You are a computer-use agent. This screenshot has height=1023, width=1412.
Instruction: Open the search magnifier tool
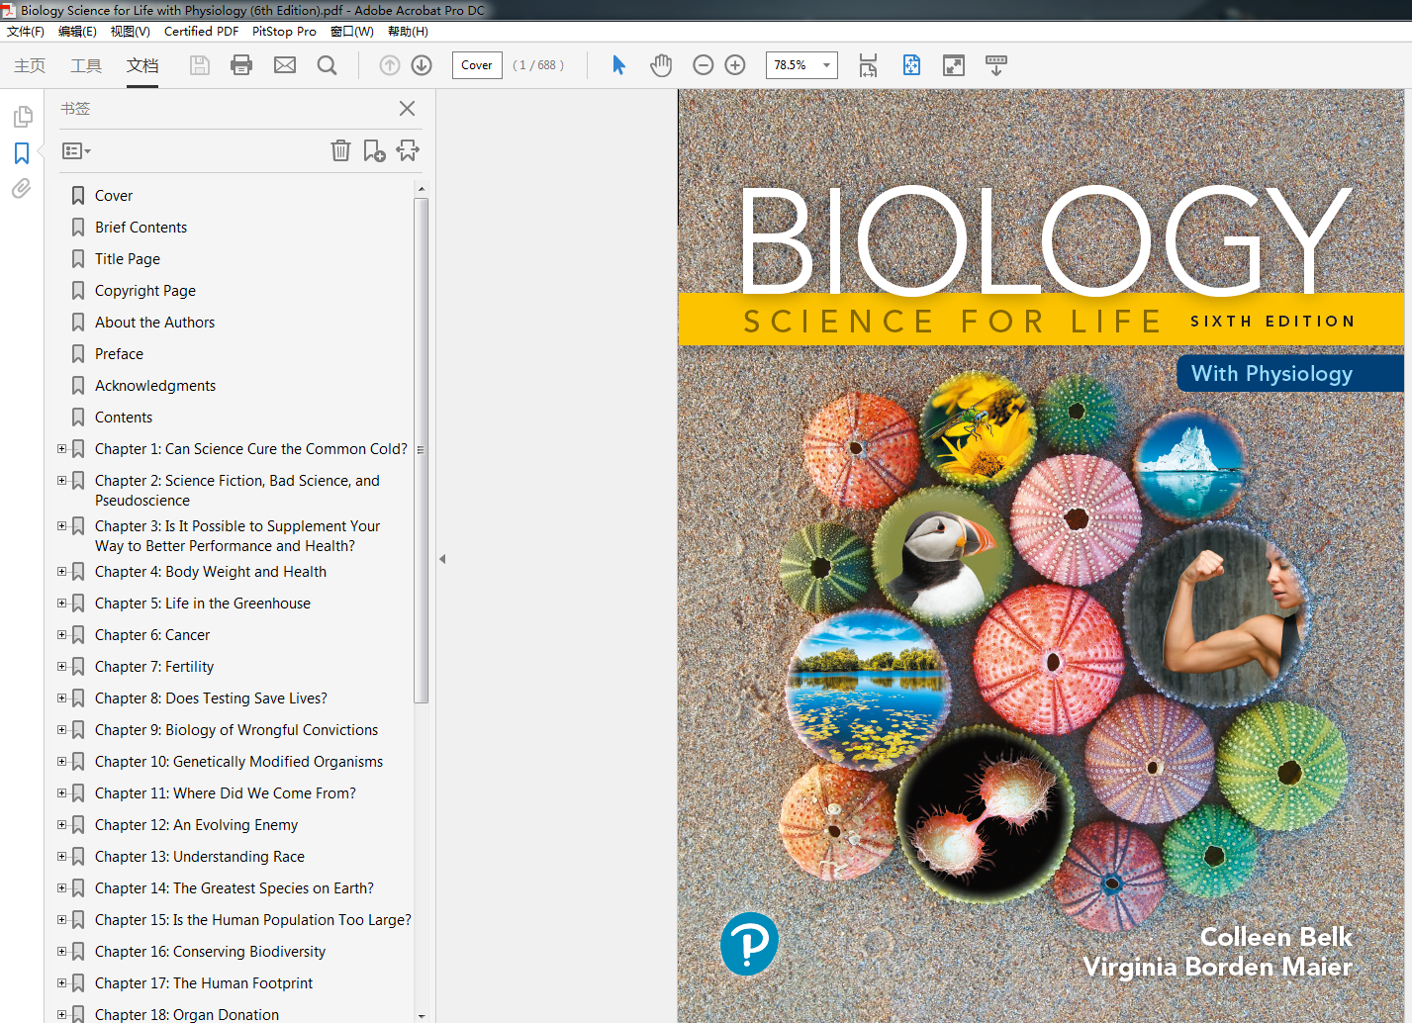(x=327, y=65)
